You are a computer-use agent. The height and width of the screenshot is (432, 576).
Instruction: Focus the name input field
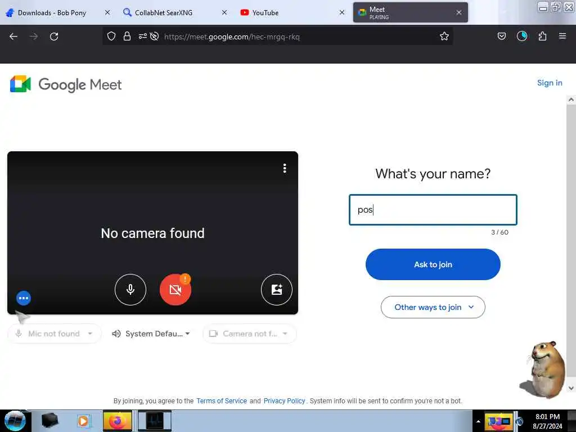pos(433,210)
